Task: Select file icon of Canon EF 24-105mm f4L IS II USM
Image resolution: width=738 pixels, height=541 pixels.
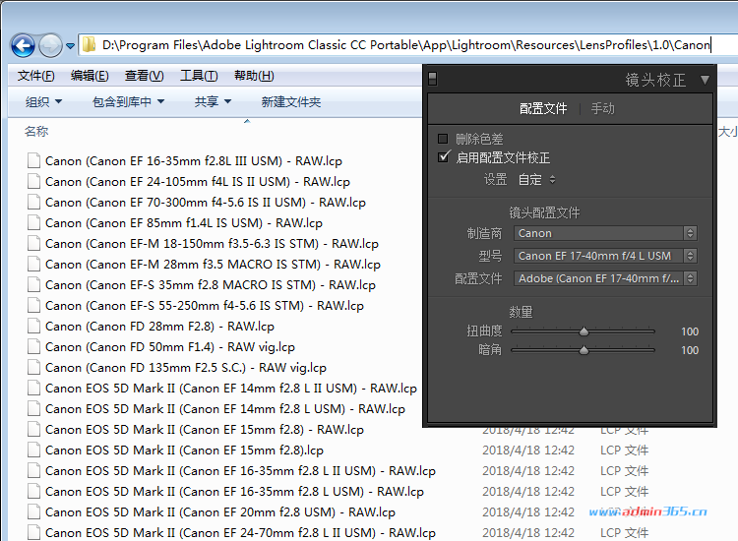Action: pos(33,181)
